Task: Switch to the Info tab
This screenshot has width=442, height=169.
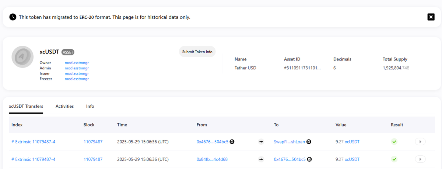Action: point(90,106)
